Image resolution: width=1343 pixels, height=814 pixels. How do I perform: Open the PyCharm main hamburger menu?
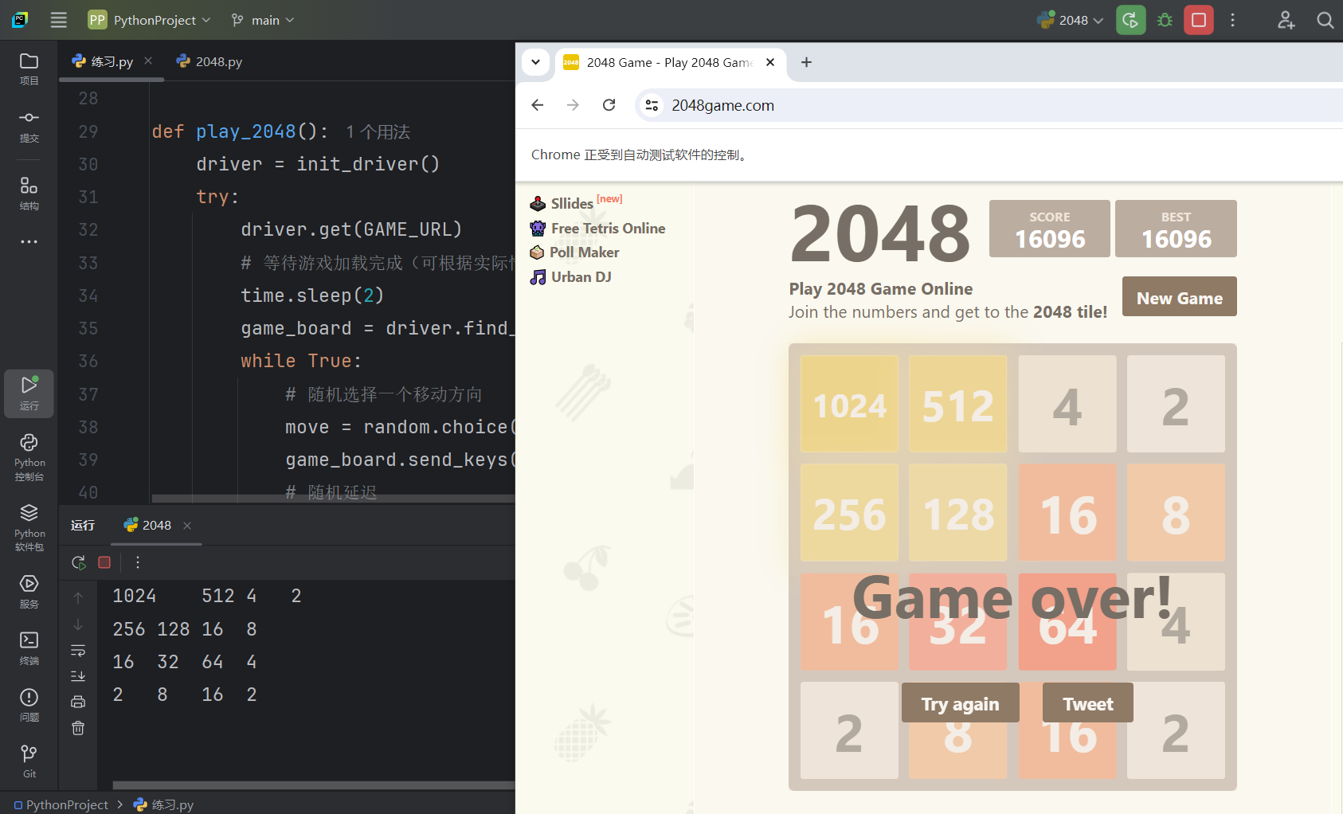coord(58,20)
